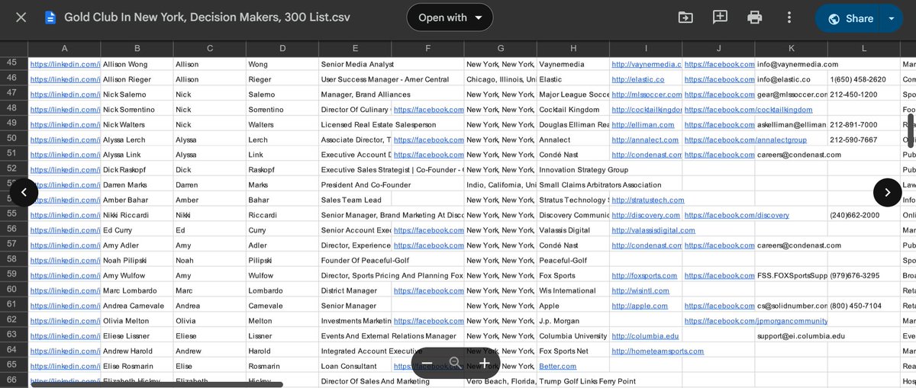The width and height of the screenshot is (916, 388).
Task: Open the 'Open with' dropdown
Action: 450,18
